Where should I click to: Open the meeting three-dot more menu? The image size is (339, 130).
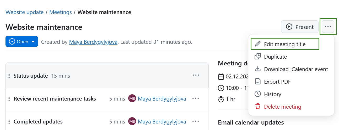click(328, 27)
